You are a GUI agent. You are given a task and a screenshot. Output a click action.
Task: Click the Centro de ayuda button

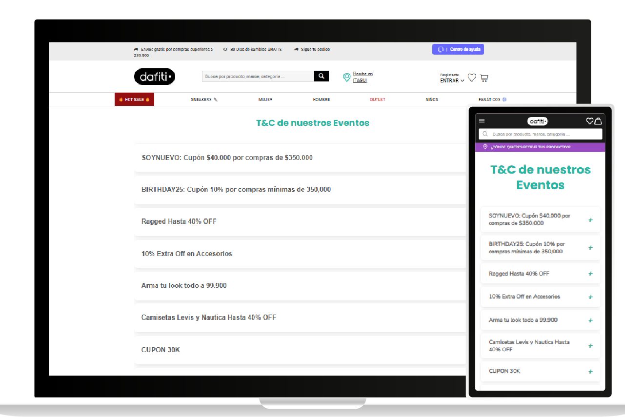click(458, 49)
